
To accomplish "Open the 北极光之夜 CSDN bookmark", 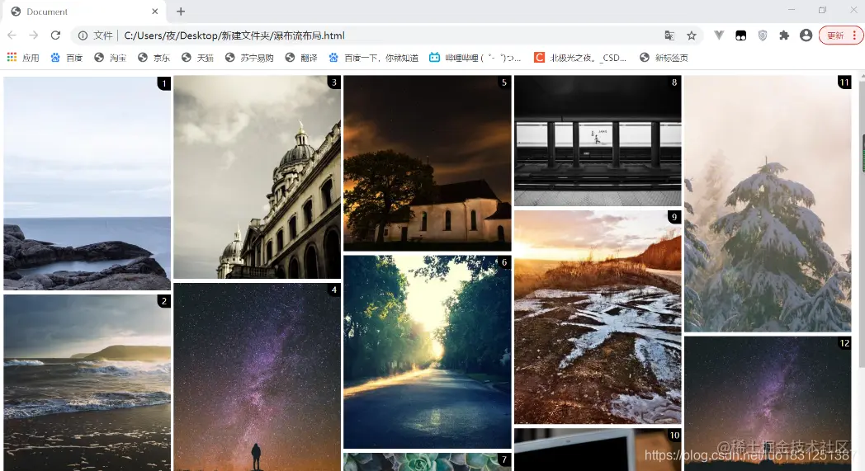I will [580, 58].
